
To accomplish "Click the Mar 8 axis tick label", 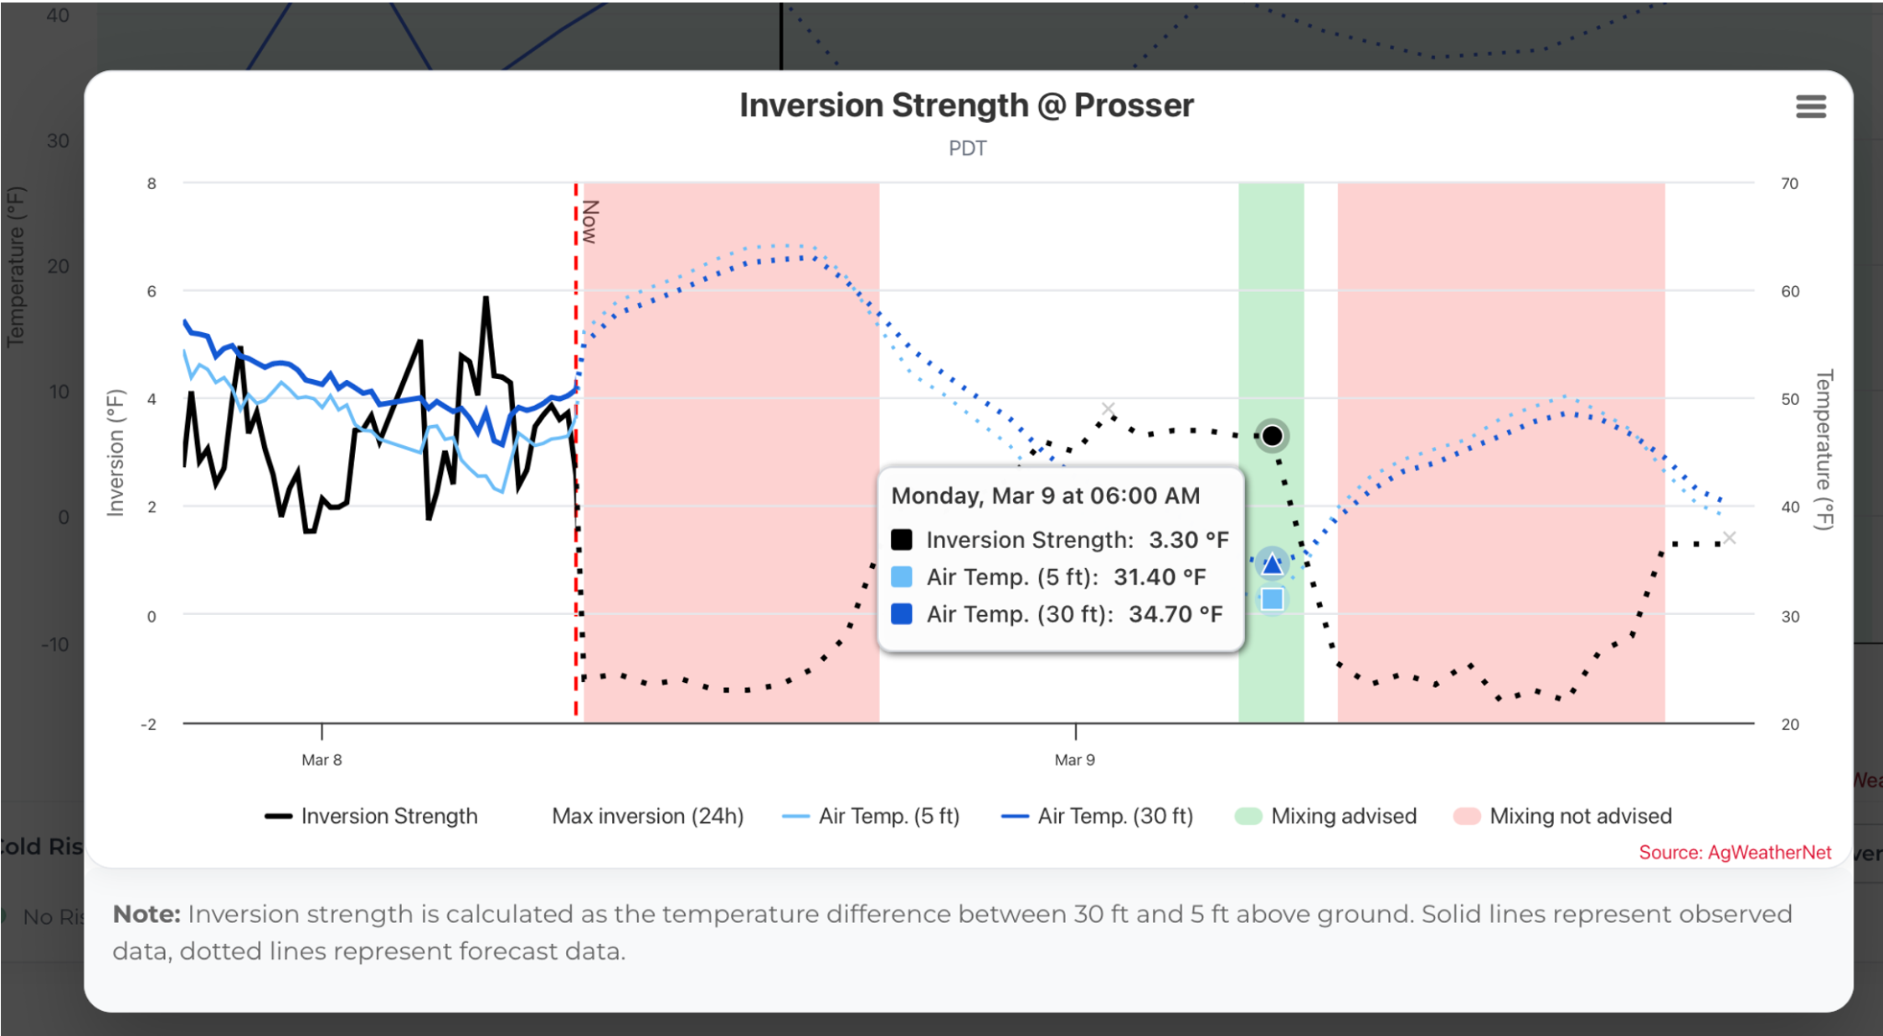I will coord(322,760).
